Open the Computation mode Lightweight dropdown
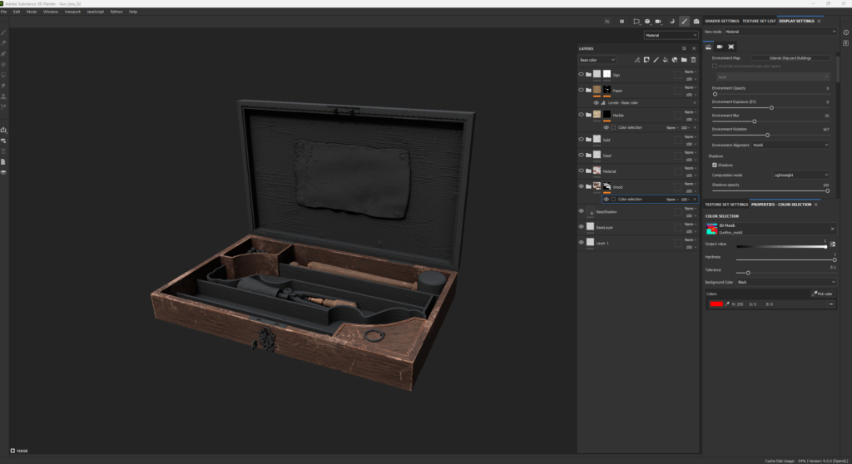Image resolution: width=852 pixels, height=464 pixels. click(801, 175)
